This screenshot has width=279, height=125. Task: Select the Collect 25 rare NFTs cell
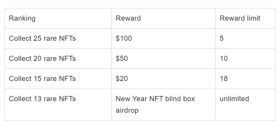coord(42,39)
